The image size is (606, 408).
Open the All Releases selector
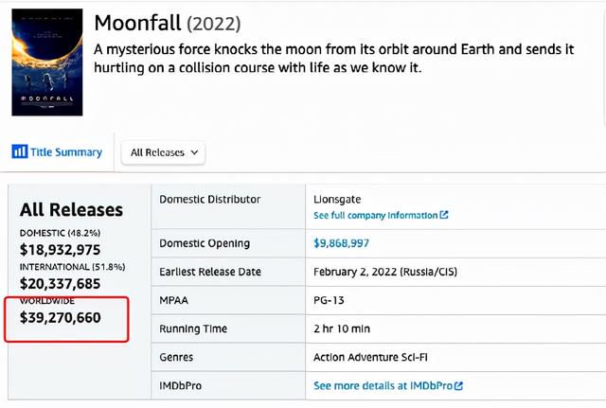163,153
